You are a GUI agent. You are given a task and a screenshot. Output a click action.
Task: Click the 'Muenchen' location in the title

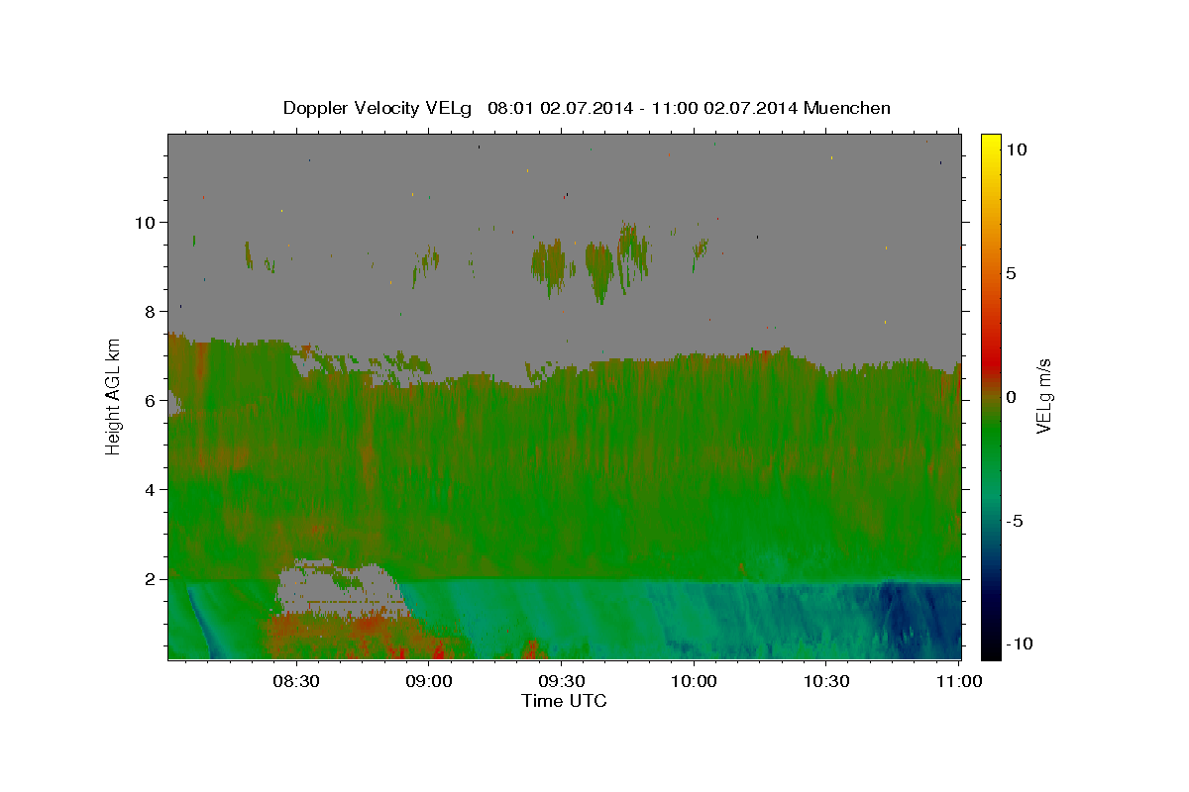click(847, 108)
